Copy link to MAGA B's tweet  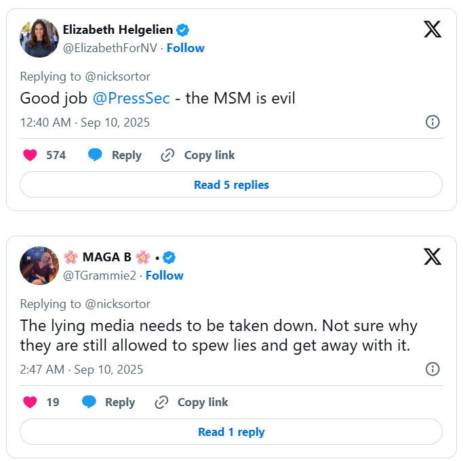[x=191, y=402]
